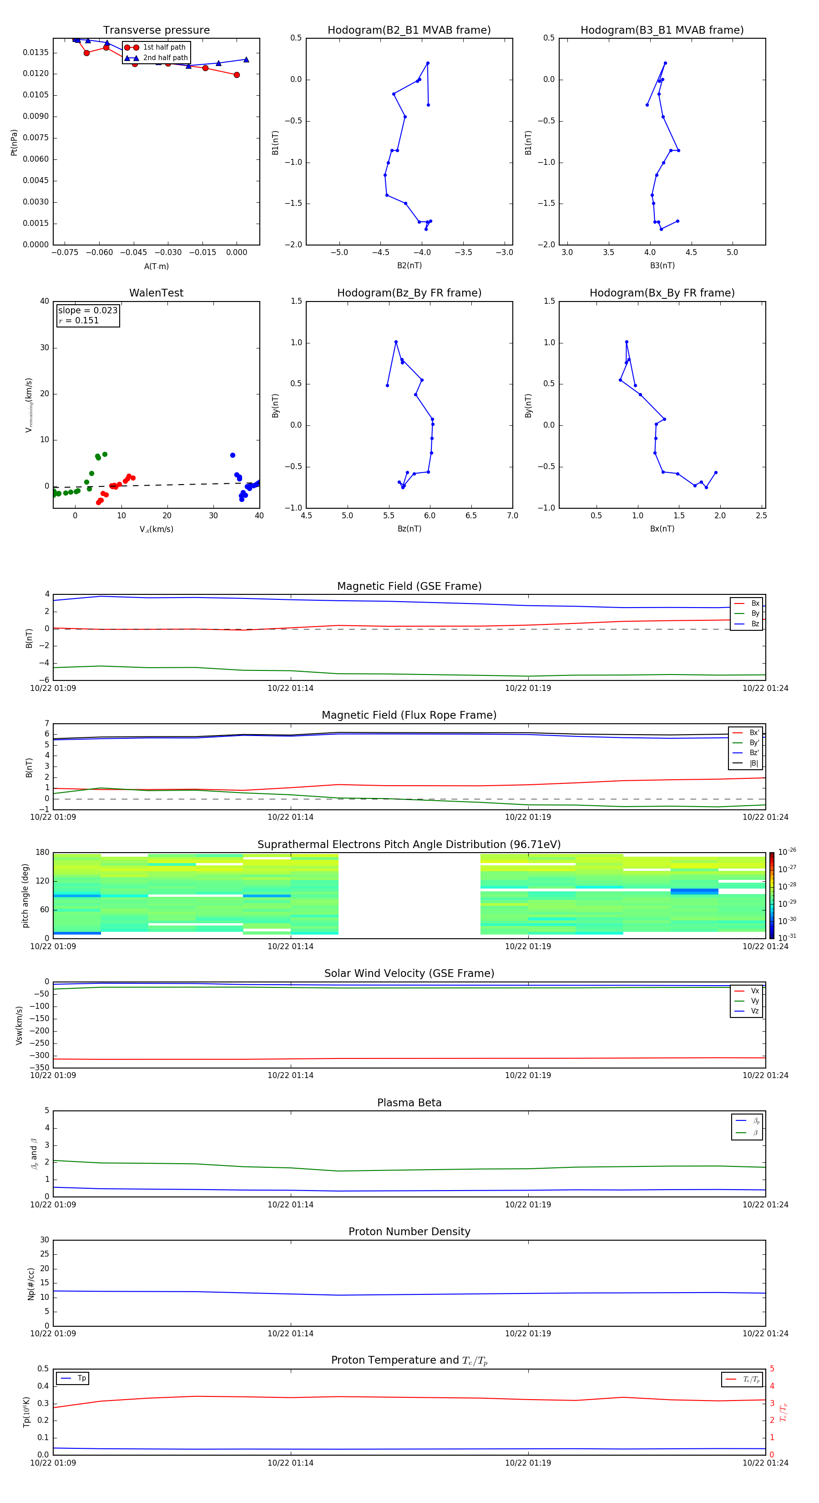Click the "Hodogram(Bz_By FR frame)" title
The height and width of the screenshot is (1503, 819).
(x=409, y=293)
